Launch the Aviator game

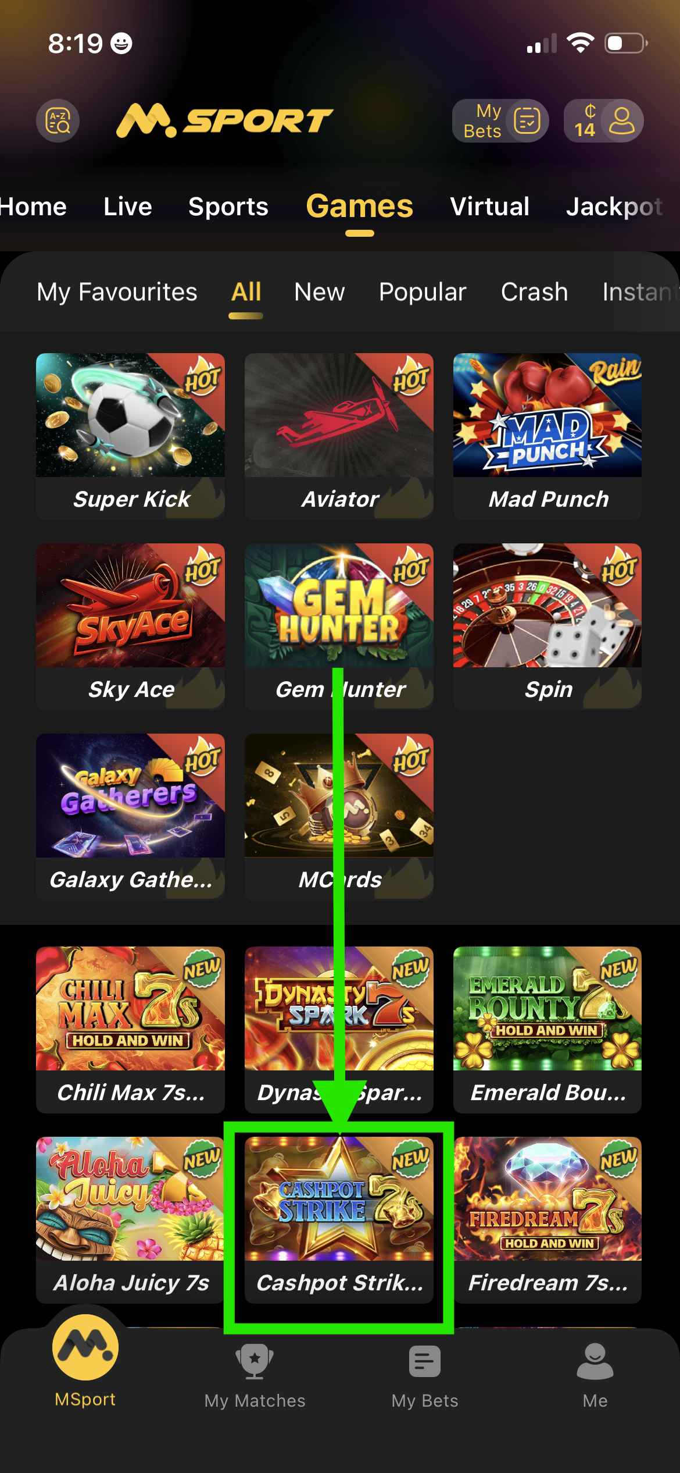click(339, 436)
